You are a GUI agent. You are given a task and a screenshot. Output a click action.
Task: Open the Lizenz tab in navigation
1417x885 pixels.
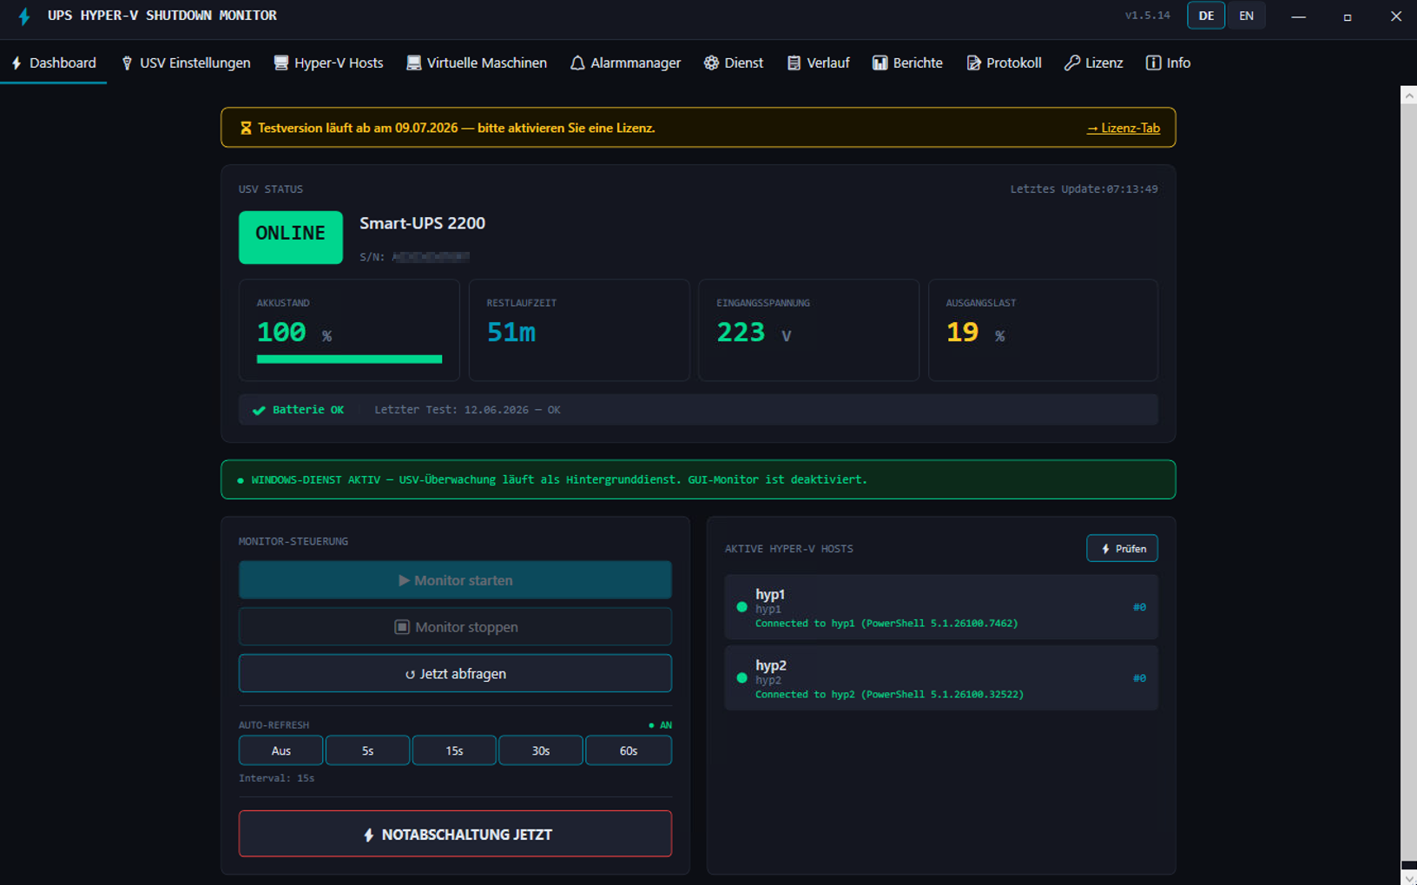coord(1094,63)
